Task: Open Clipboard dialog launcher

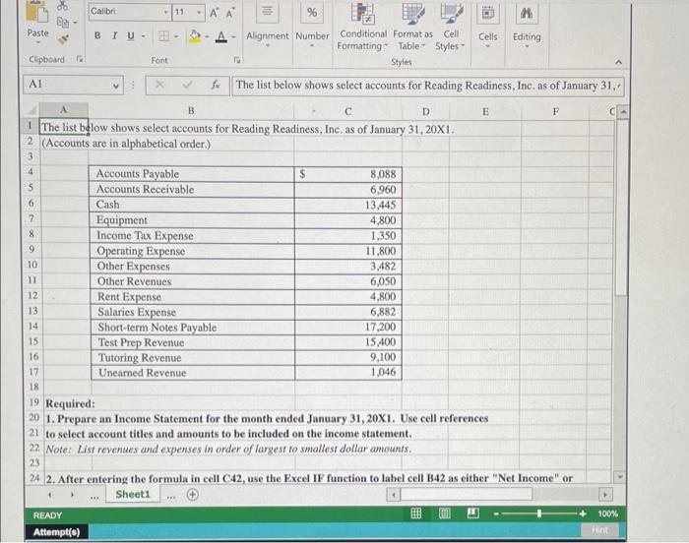Action: click(80, 58)
